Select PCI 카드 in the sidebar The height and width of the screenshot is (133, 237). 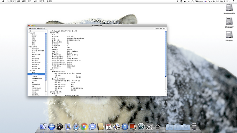[x=34, y=80]
